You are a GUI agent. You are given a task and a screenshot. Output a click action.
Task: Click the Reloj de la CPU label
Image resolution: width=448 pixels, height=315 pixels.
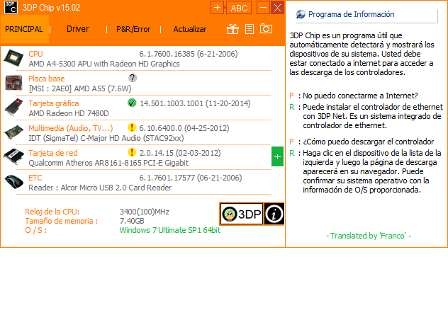[52, 212]
